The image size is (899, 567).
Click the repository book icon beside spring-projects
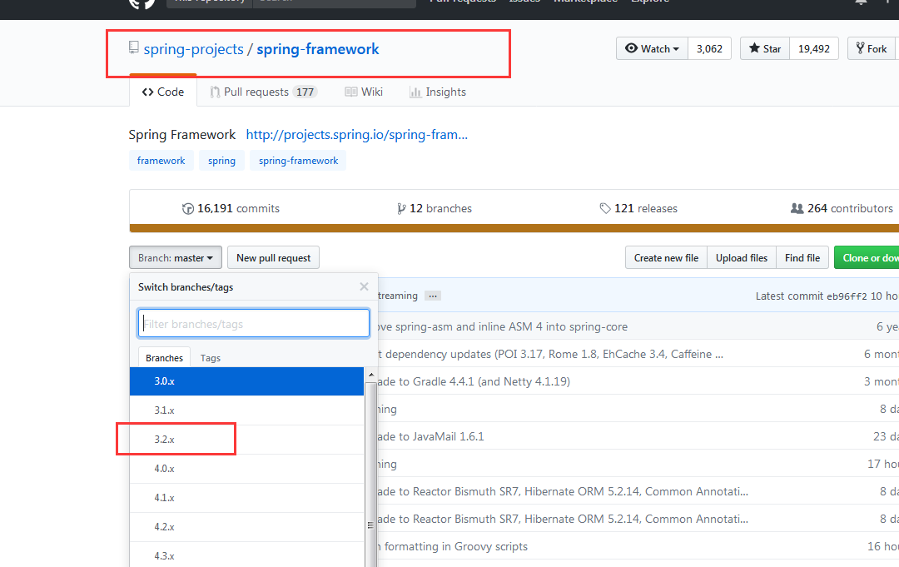pyautogui.click(x=133, y=47)
